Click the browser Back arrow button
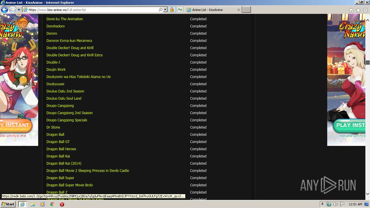 pos(4,10)
